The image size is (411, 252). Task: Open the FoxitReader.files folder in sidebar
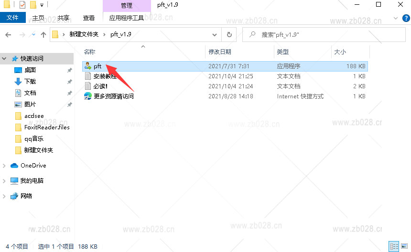click(42, 127)
